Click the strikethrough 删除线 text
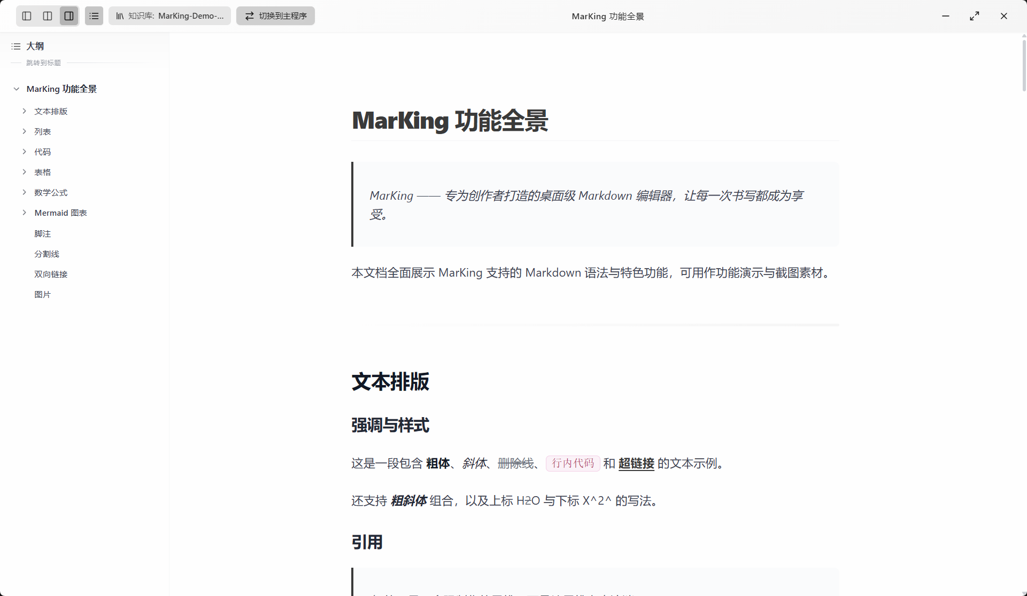The width and height of the screenshot is (1027, 596). coord(515,464)
